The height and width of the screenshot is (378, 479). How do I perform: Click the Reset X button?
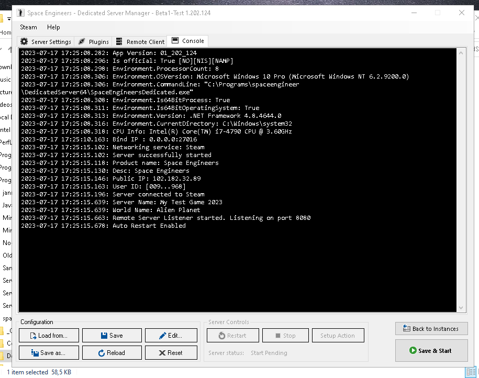[171, 353]
